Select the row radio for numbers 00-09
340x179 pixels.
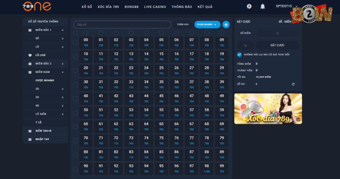click(x=75, y=43)
